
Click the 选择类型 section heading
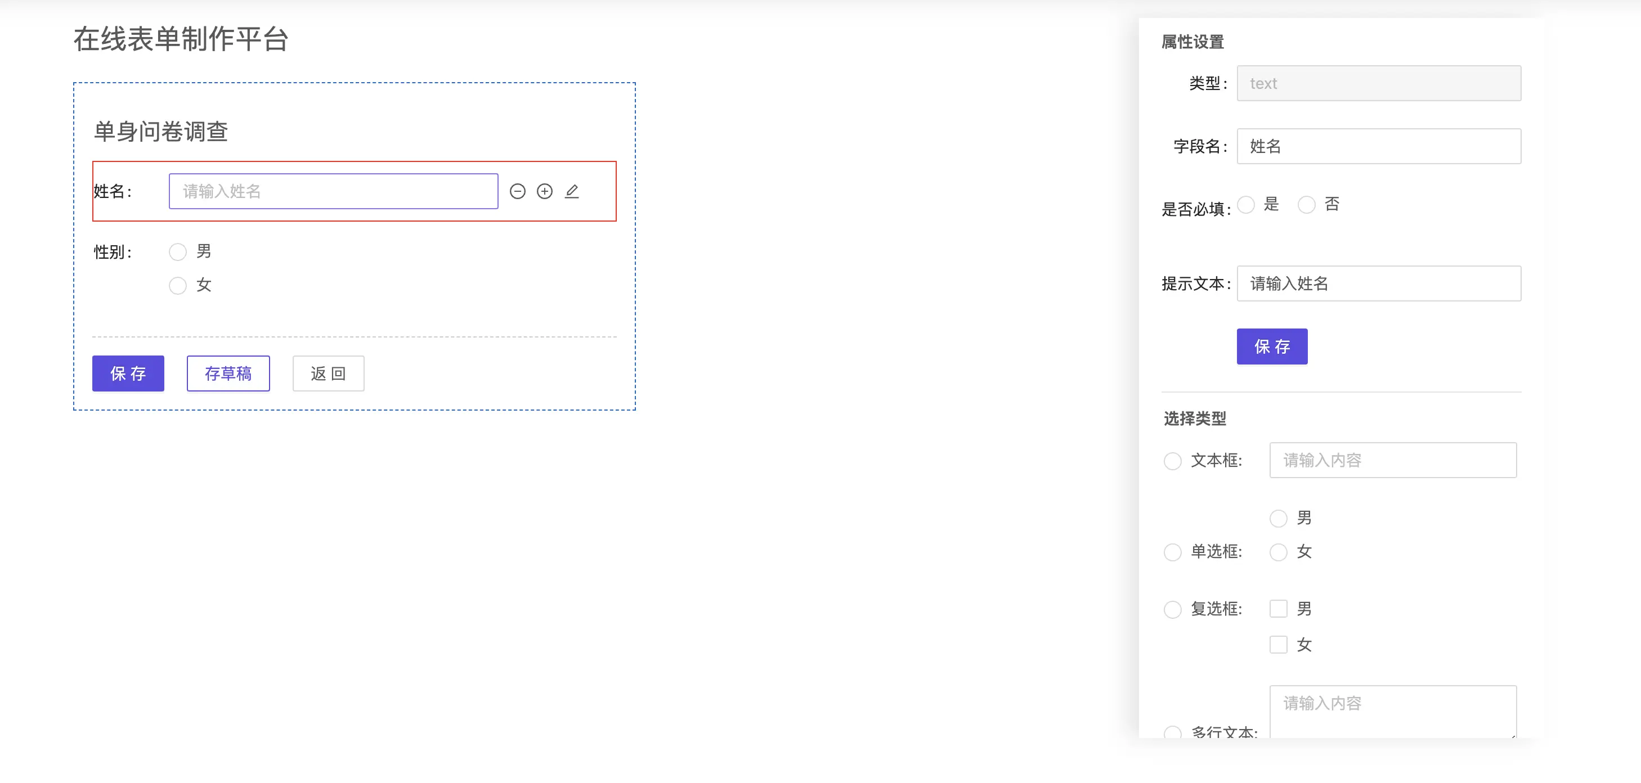(x=1195, y=418)
